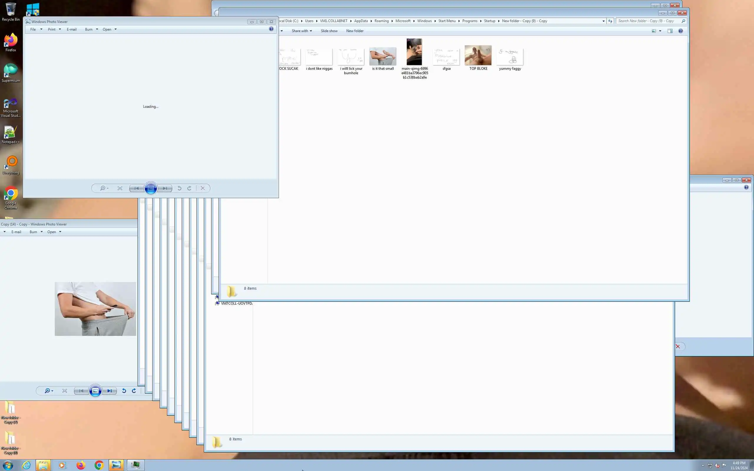
Task: Expand Share with dropdown in Explorer
Action: (x=302, y=31)
